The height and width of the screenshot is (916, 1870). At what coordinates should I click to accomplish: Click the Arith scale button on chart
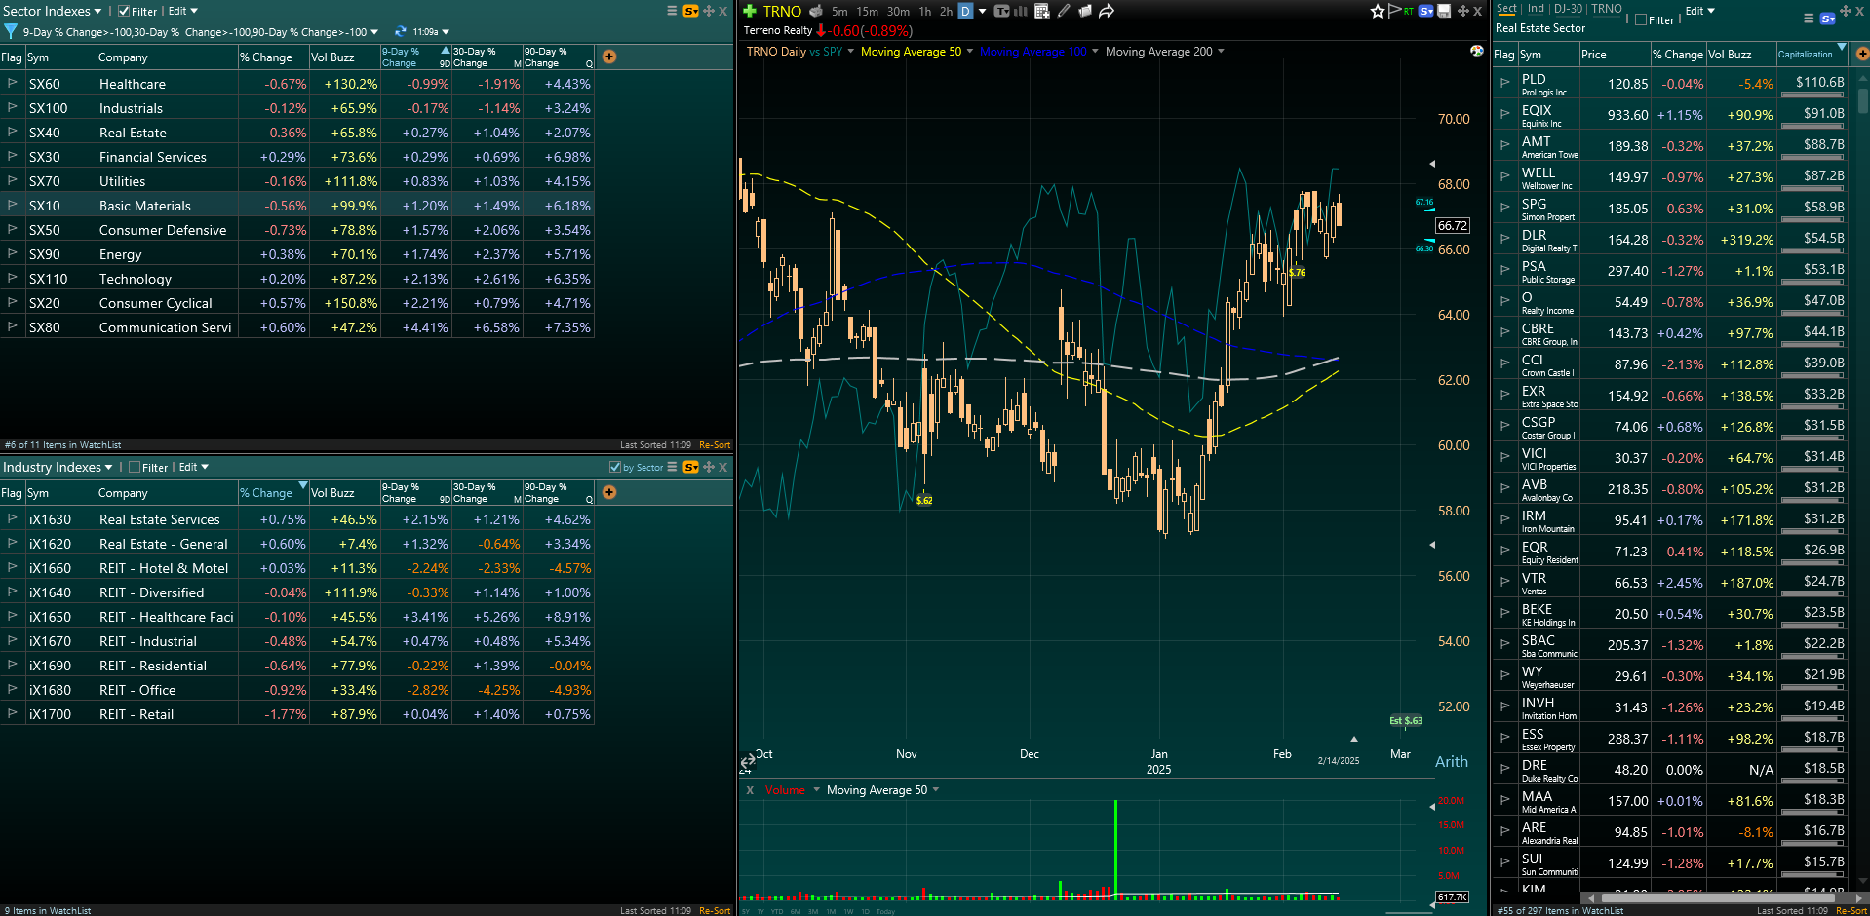(1451, 762)
